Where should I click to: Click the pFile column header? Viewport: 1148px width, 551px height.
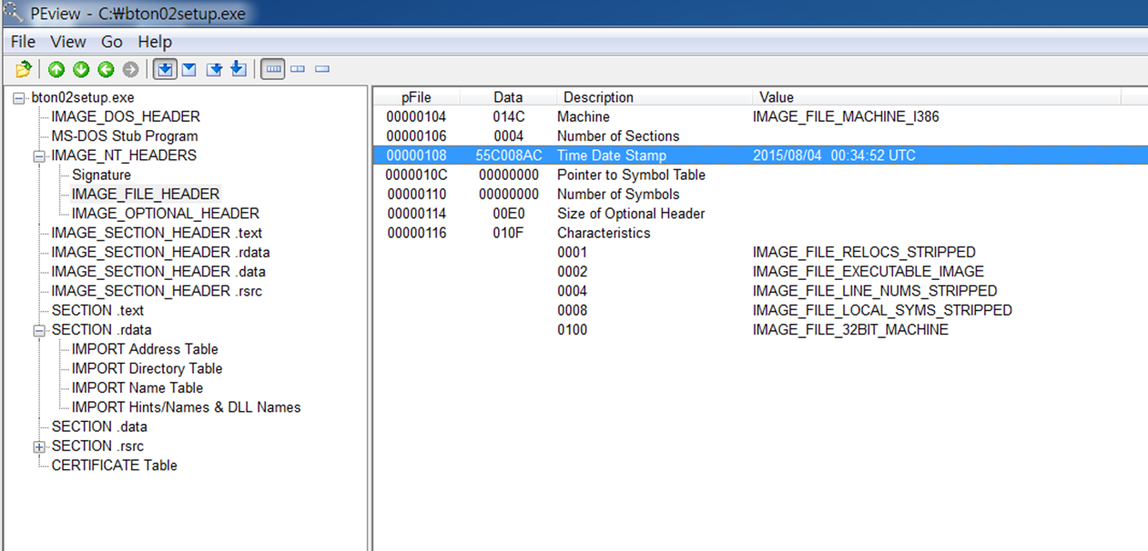pyautogui.click(x=417, y=97)
